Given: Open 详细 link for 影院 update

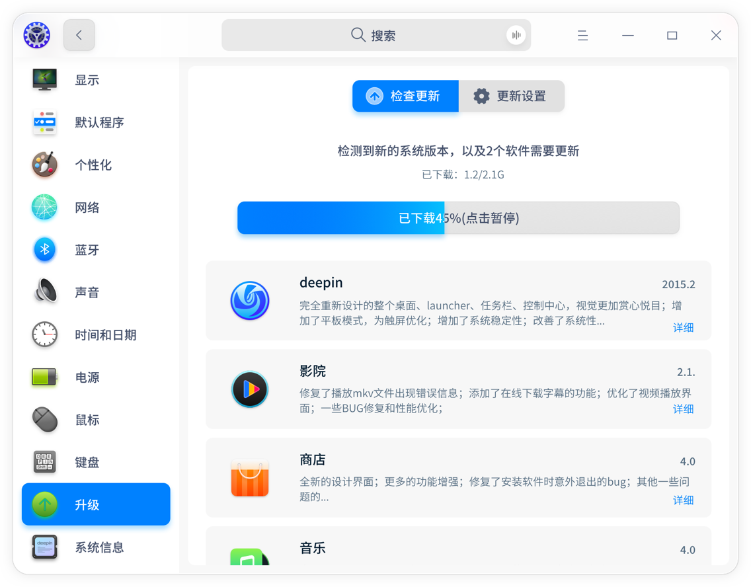Looking at the screenshot, I should 683,409.
